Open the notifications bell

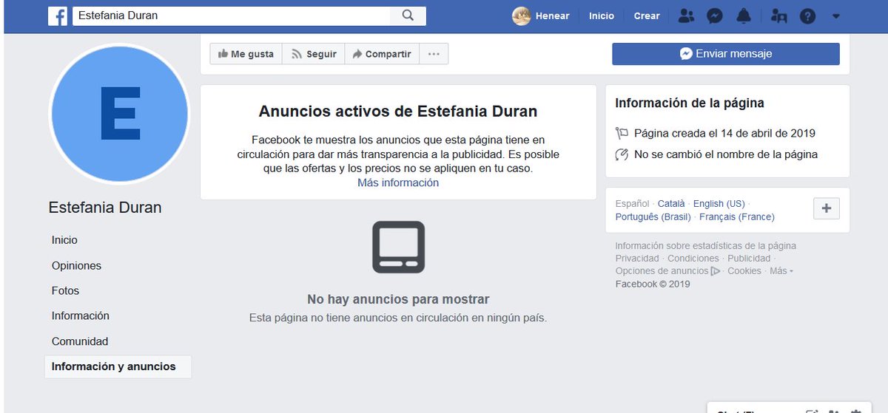click(744, 16)
